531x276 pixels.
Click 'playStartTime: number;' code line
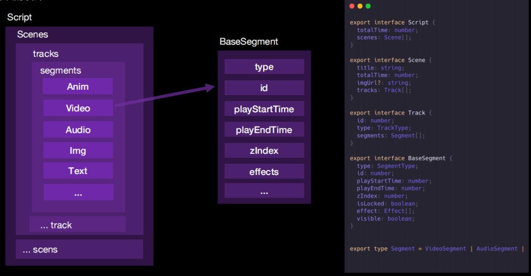[x=394, y=181]
